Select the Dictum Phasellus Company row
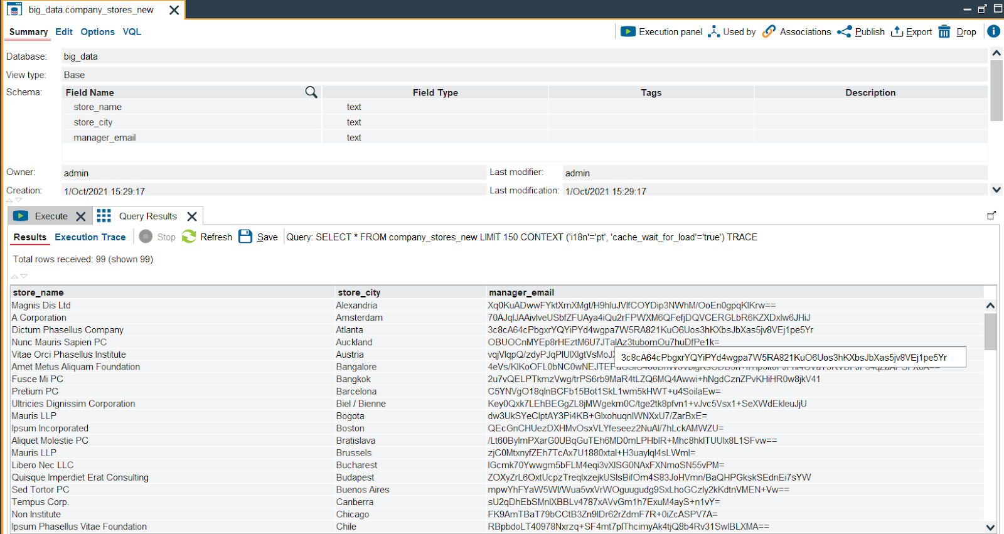The height and width of the screenshot is (534, 1004). pos(497,330)
